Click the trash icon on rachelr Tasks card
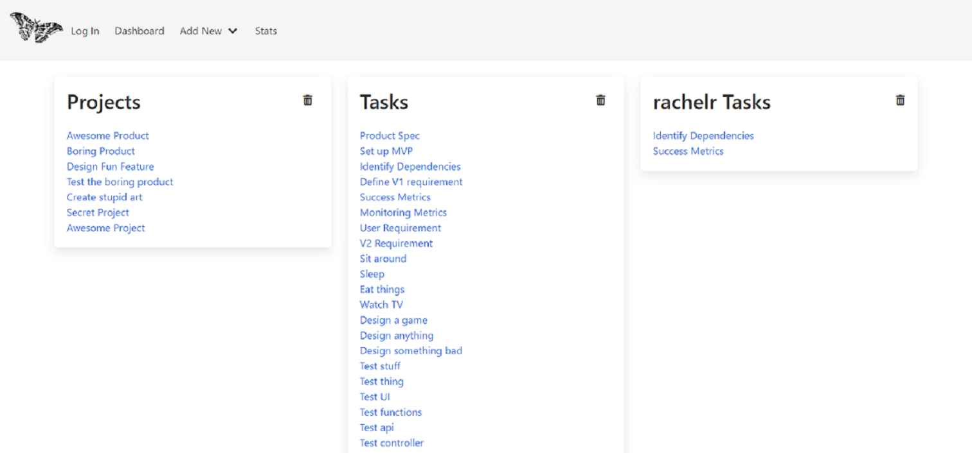This screenshot has width=972, height=453. [x=900, y=100]
